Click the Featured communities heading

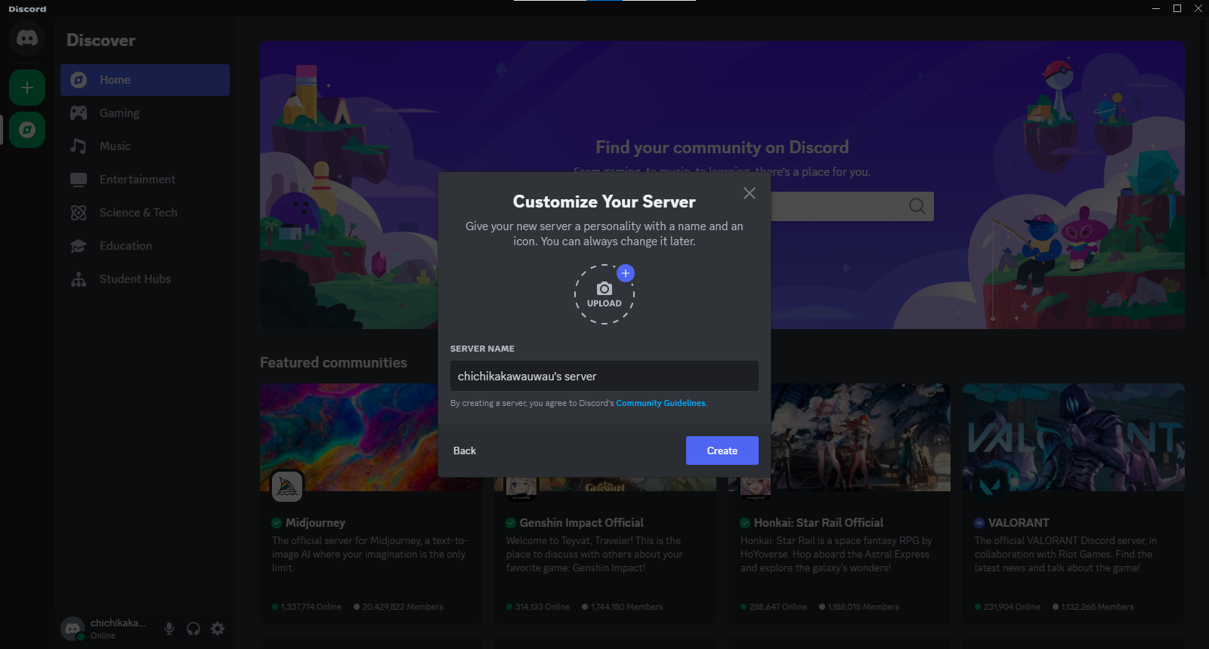333,363
